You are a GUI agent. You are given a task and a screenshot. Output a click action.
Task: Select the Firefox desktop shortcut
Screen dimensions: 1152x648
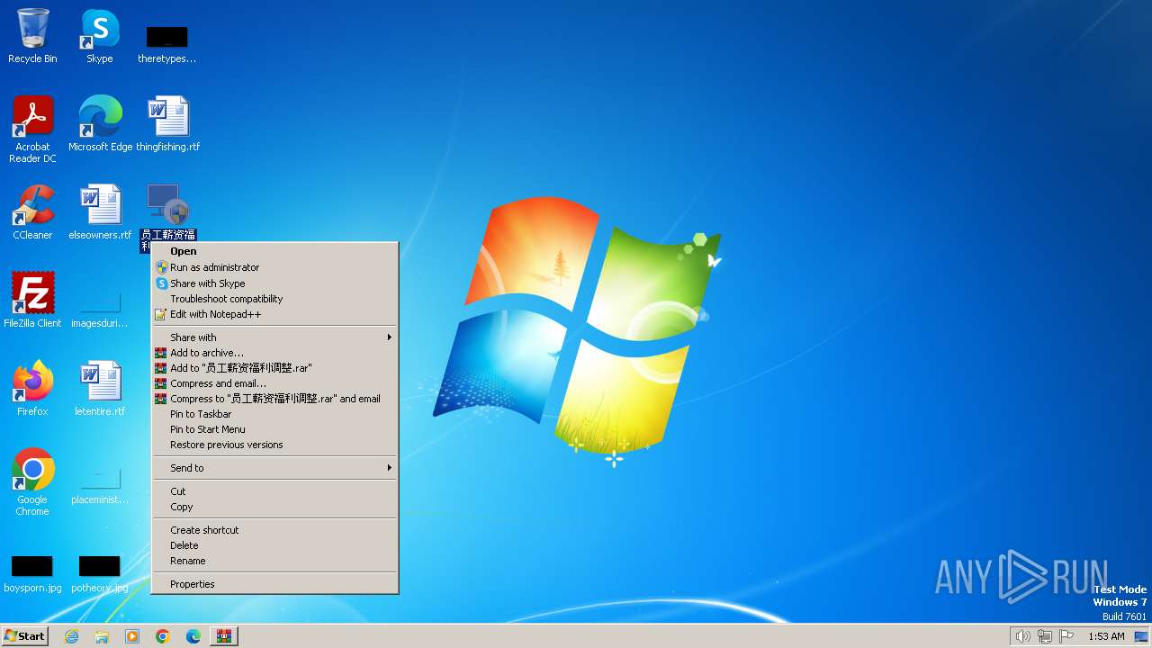[32, 388]
